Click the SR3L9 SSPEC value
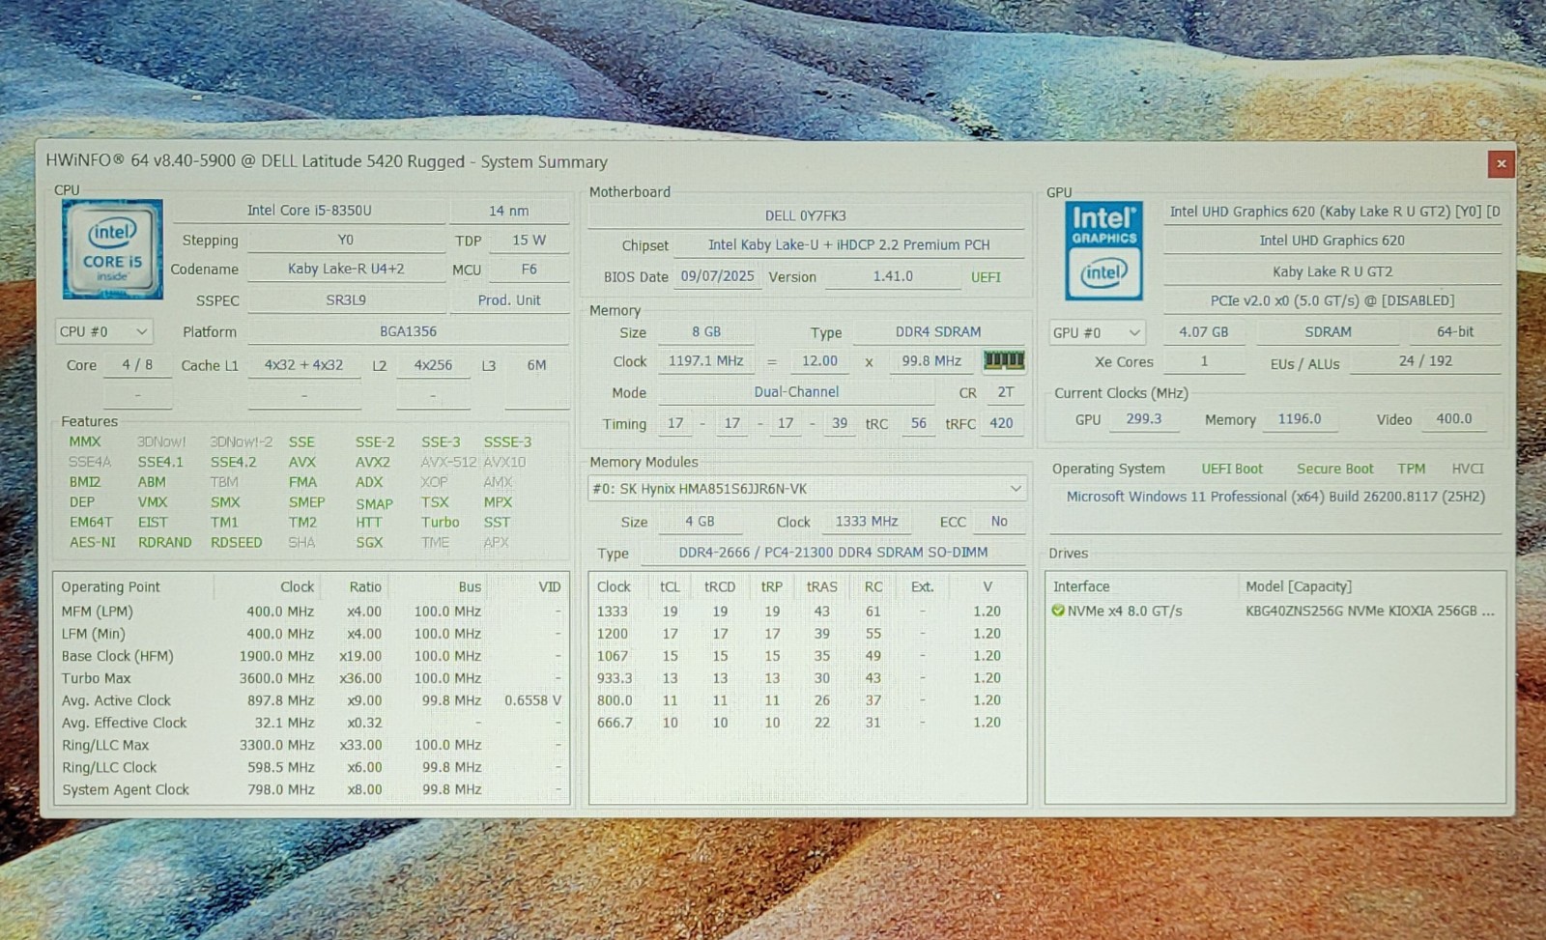 (346, 300)
